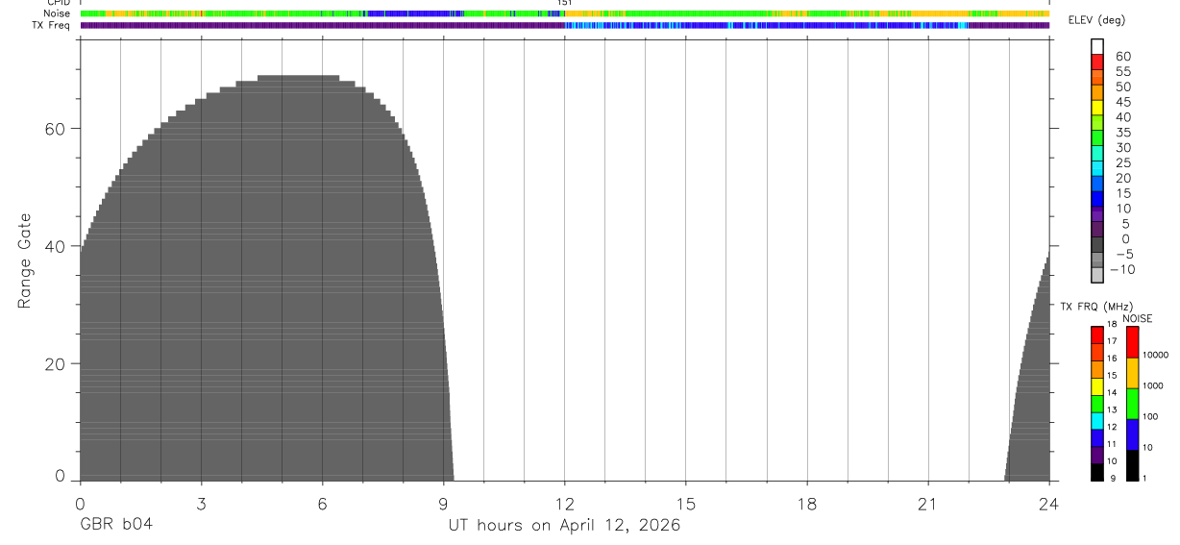Screen dimensions: 1180x545
Task: Select the ELEV swatch between 35 and 30
Action: click(1097, 138)
